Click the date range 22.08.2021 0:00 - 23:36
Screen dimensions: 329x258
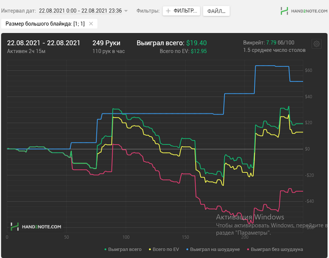pos(80,11)
